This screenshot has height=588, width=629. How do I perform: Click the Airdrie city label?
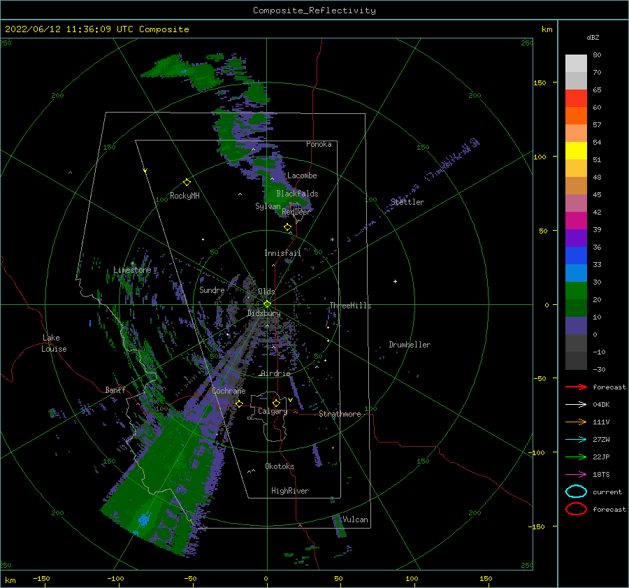(x=275, y=373)
